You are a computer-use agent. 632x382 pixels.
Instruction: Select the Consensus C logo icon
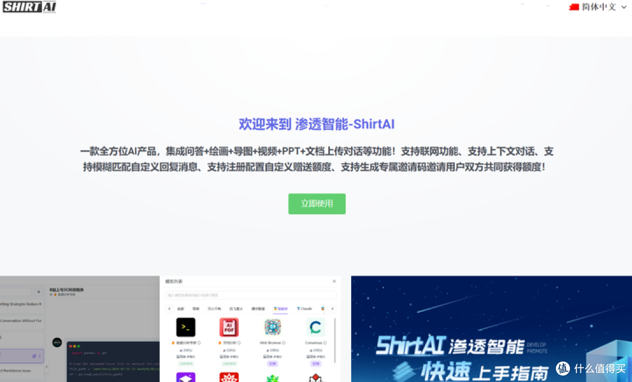[x=315, y=327]
